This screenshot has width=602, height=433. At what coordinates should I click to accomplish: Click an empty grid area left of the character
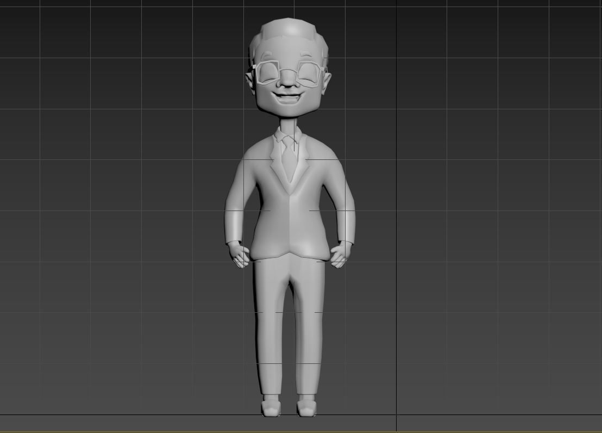pos(109,218)
